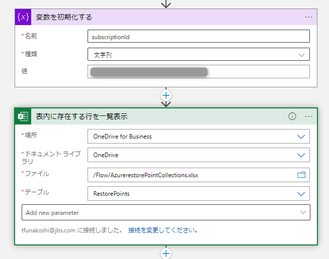Add a new step below the Excel action
The height and width of the screenshot is (259, 329).
[x=166, y=253]
